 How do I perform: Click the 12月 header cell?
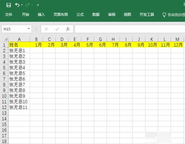point(177,45)
